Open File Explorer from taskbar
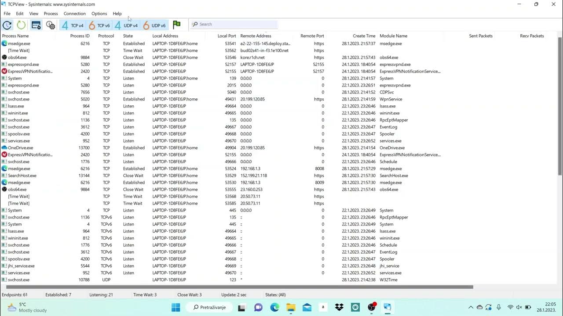Image resolution: width=563 pixels, height=316 pixels. pyautogui.click(x=291, y=307)
